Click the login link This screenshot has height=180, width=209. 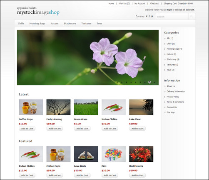tap(169, 10)
